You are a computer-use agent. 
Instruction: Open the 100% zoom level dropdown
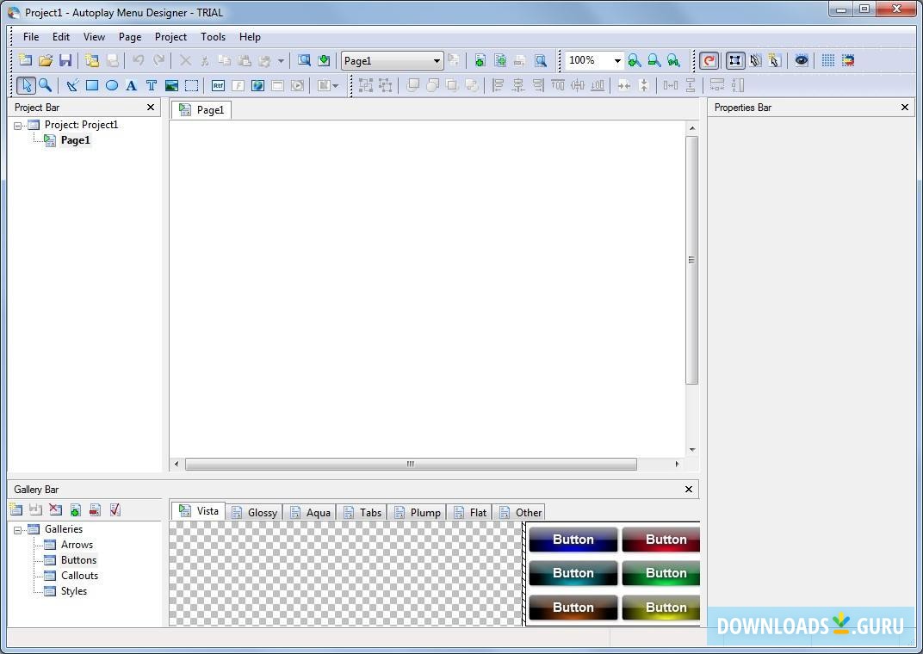pos(617,60)
